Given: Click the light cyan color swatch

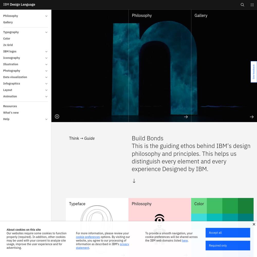Looking at the screenshot, I should [x=199, y=217].
